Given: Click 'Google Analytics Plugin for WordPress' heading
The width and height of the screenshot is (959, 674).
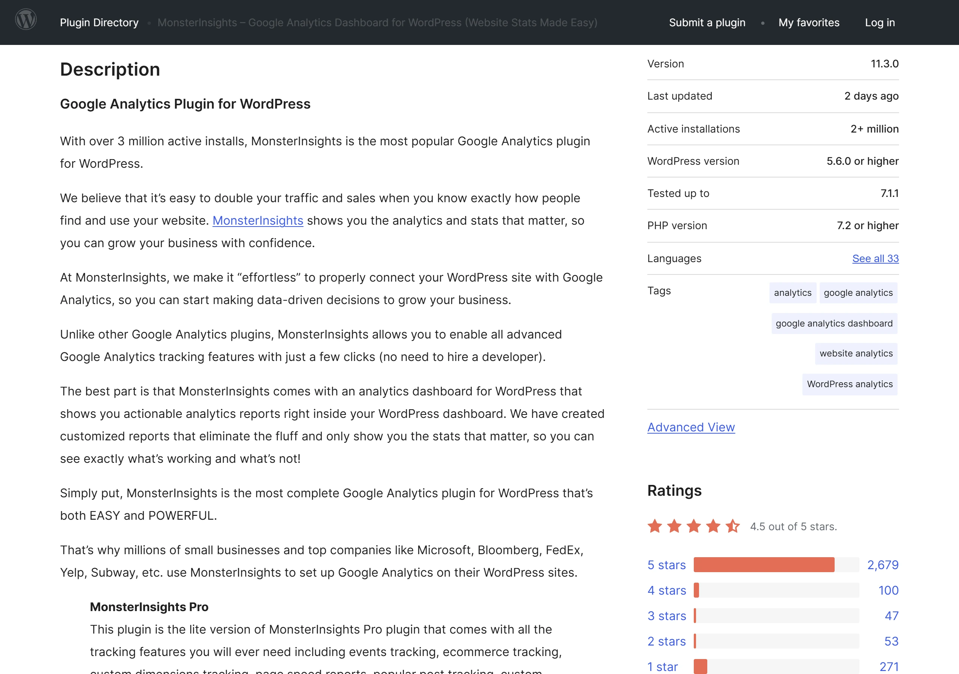Looking at the screenshot, I should click(x=185, y=104).
